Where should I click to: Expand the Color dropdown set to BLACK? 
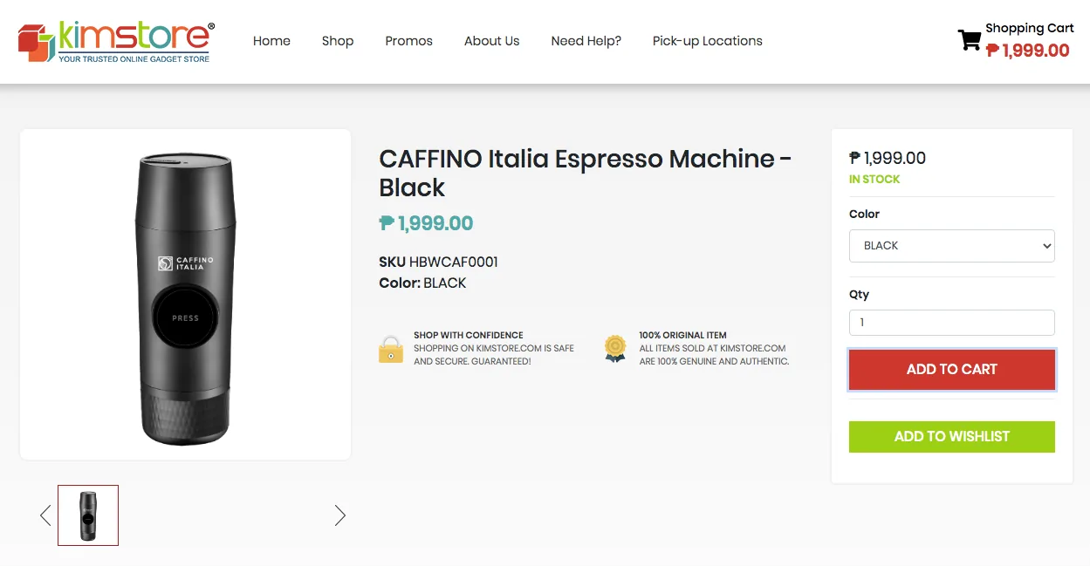tap(952, 246)
